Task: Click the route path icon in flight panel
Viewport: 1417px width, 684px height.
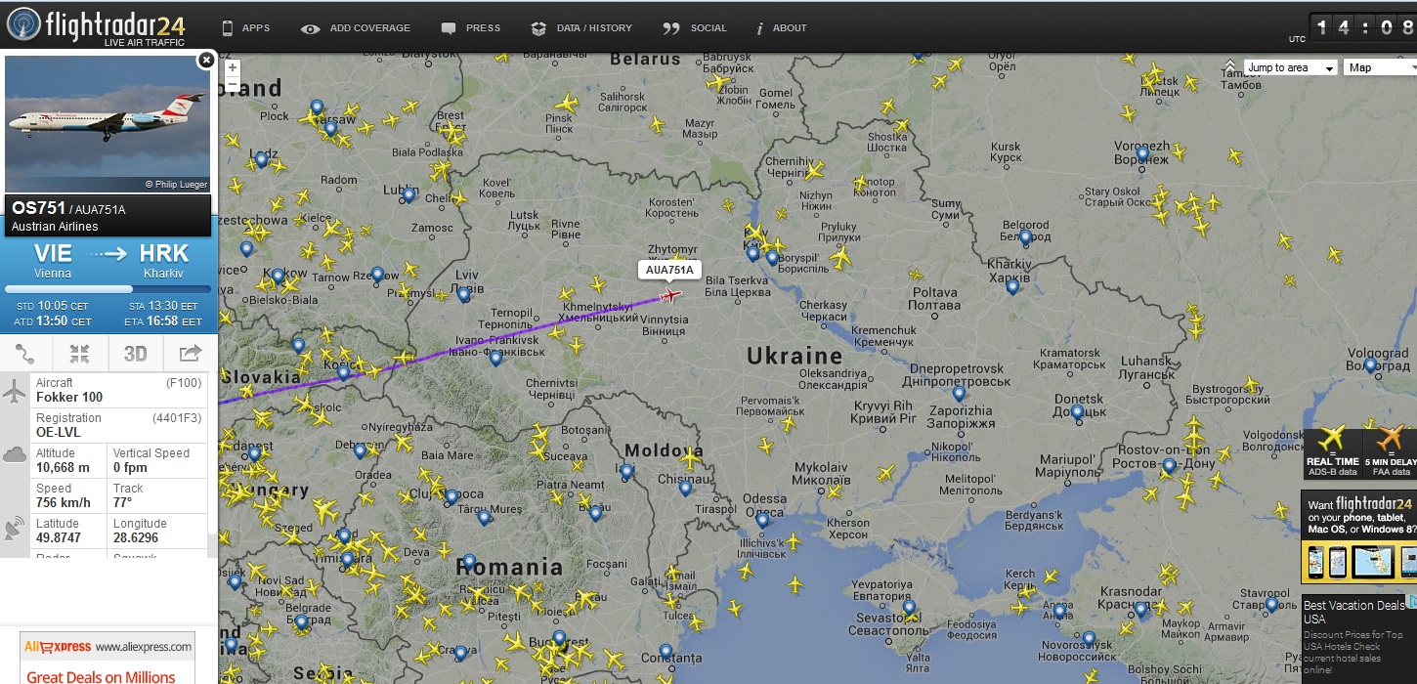Action: click(x=26, y=354)
